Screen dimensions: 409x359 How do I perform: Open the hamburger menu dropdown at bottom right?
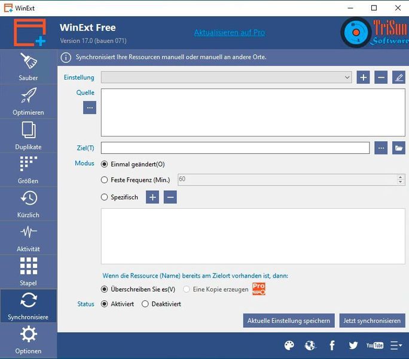pyautogui.click(x=396, y=345)
